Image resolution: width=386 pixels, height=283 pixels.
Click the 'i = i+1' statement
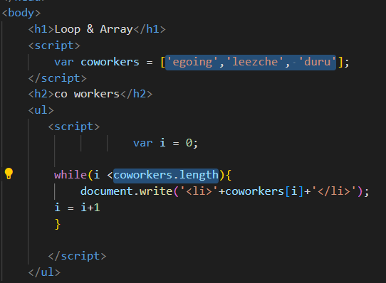point(77,208)
